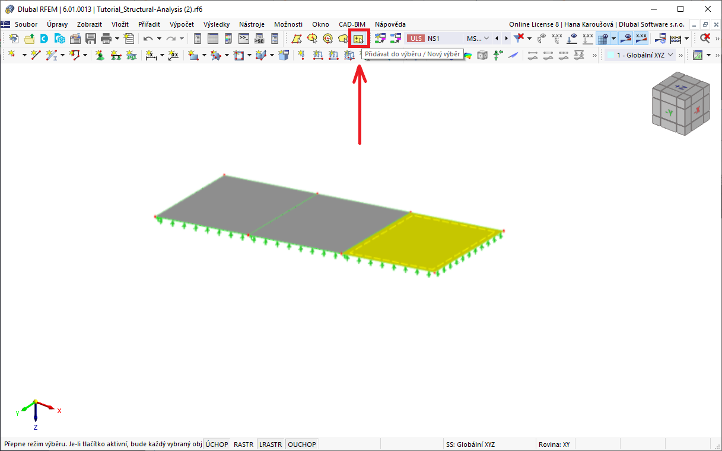Toggle result values x.xx display
Viewport: 722px width, 451px height.
point(641,39)
